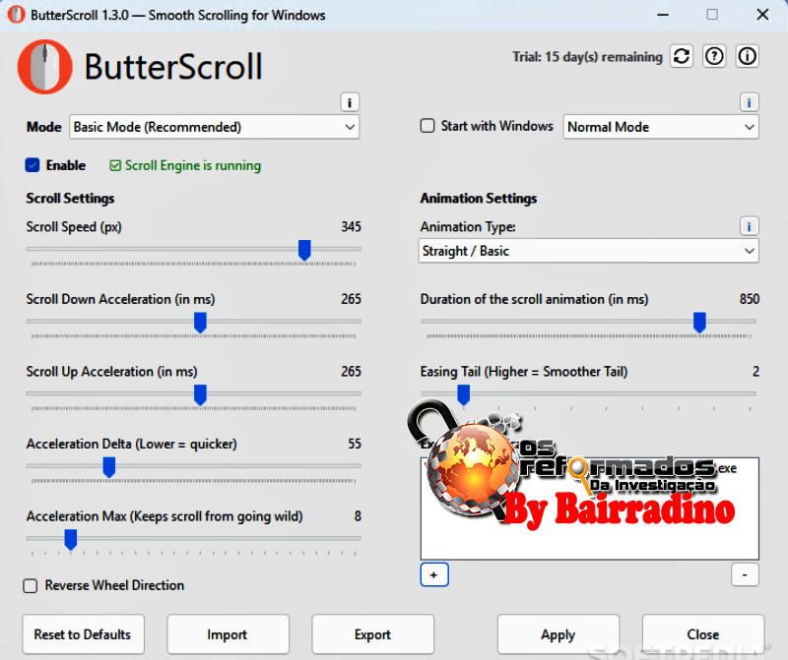Click the minus button to remove exclusion
788x660 pixels.
(x=745, y=574)
